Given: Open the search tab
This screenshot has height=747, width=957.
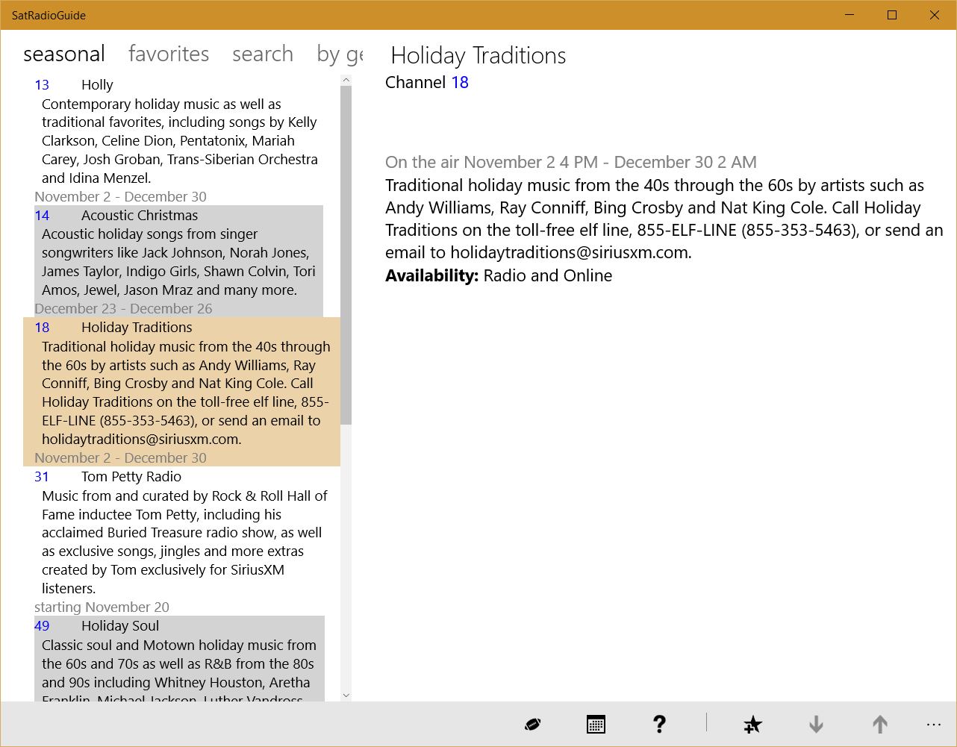Looking at the screenshot, I should 263,54.
